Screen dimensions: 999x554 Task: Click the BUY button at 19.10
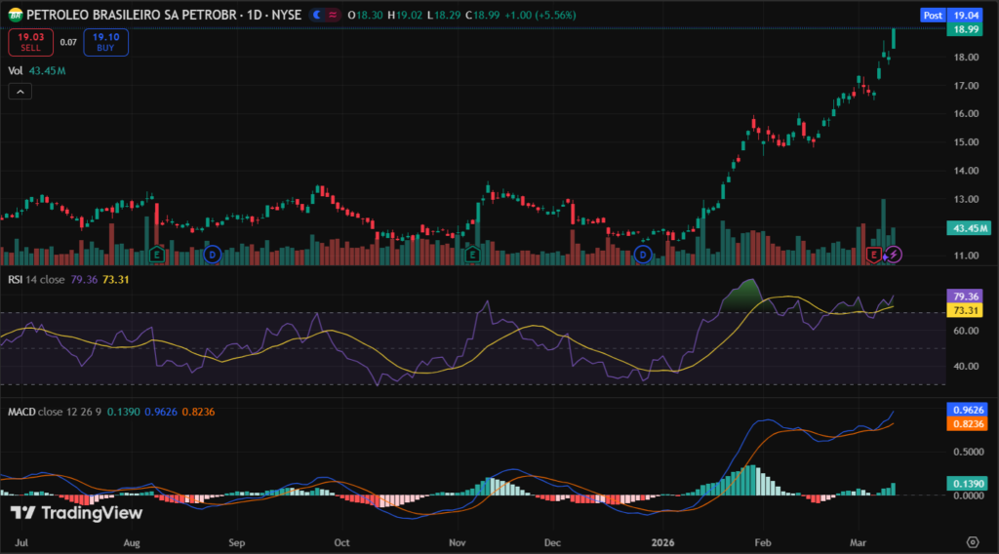pyautogui.click(x=105, y=41)
